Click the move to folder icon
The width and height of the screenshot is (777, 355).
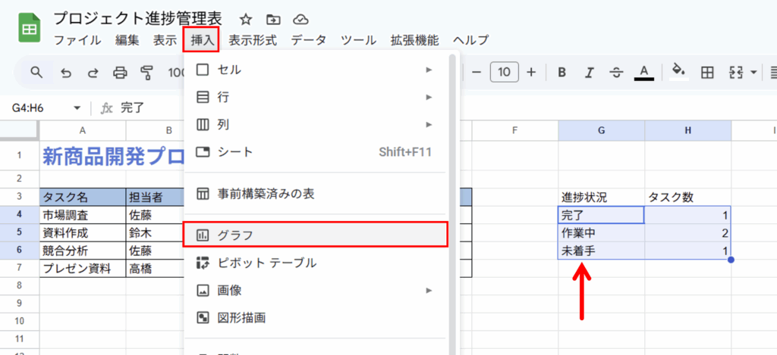click(273, 20)
